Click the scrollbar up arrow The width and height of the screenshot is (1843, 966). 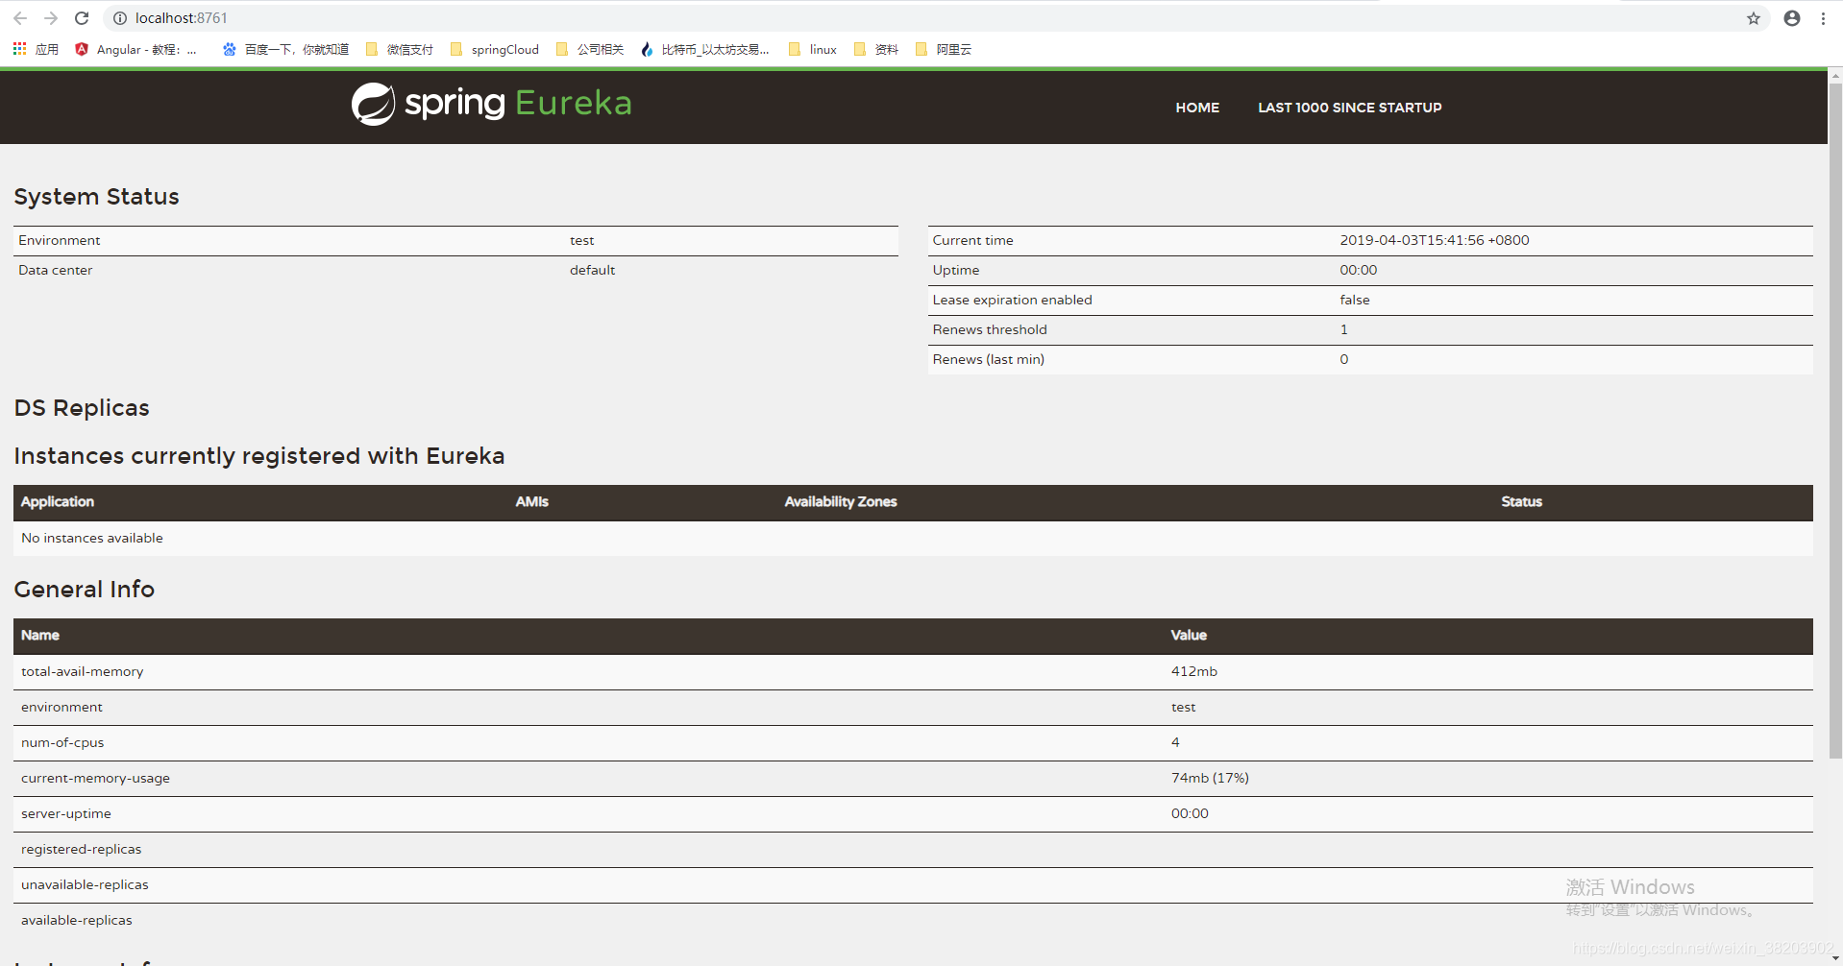(1835, 75)
